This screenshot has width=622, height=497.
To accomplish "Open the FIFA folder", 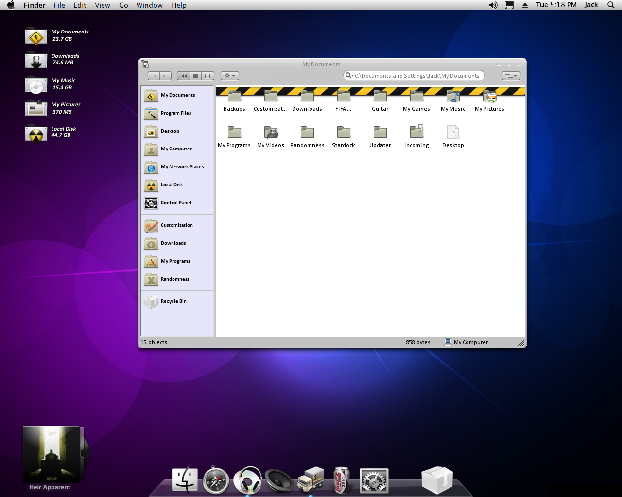I will coord(343,100).
